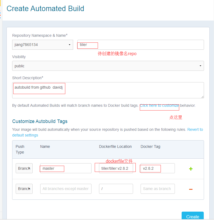This screenshot has height=220, width=214.
Task: Open the jiang7865134 namespace dropdown
Action: point(43,45)
